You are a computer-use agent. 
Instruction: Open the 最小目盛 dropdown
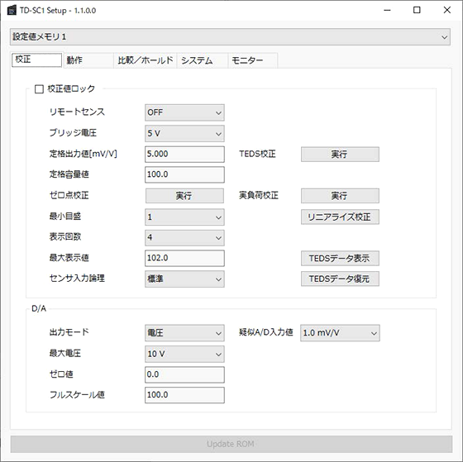coord(184,217)
